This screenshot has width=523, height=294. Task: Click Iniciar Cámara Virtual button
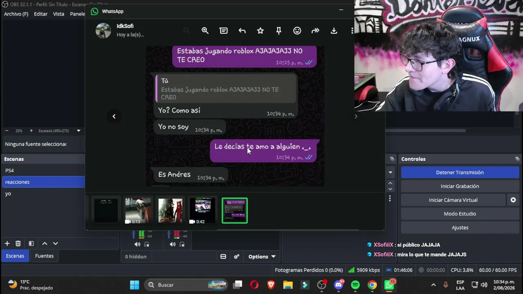[453, 200]
